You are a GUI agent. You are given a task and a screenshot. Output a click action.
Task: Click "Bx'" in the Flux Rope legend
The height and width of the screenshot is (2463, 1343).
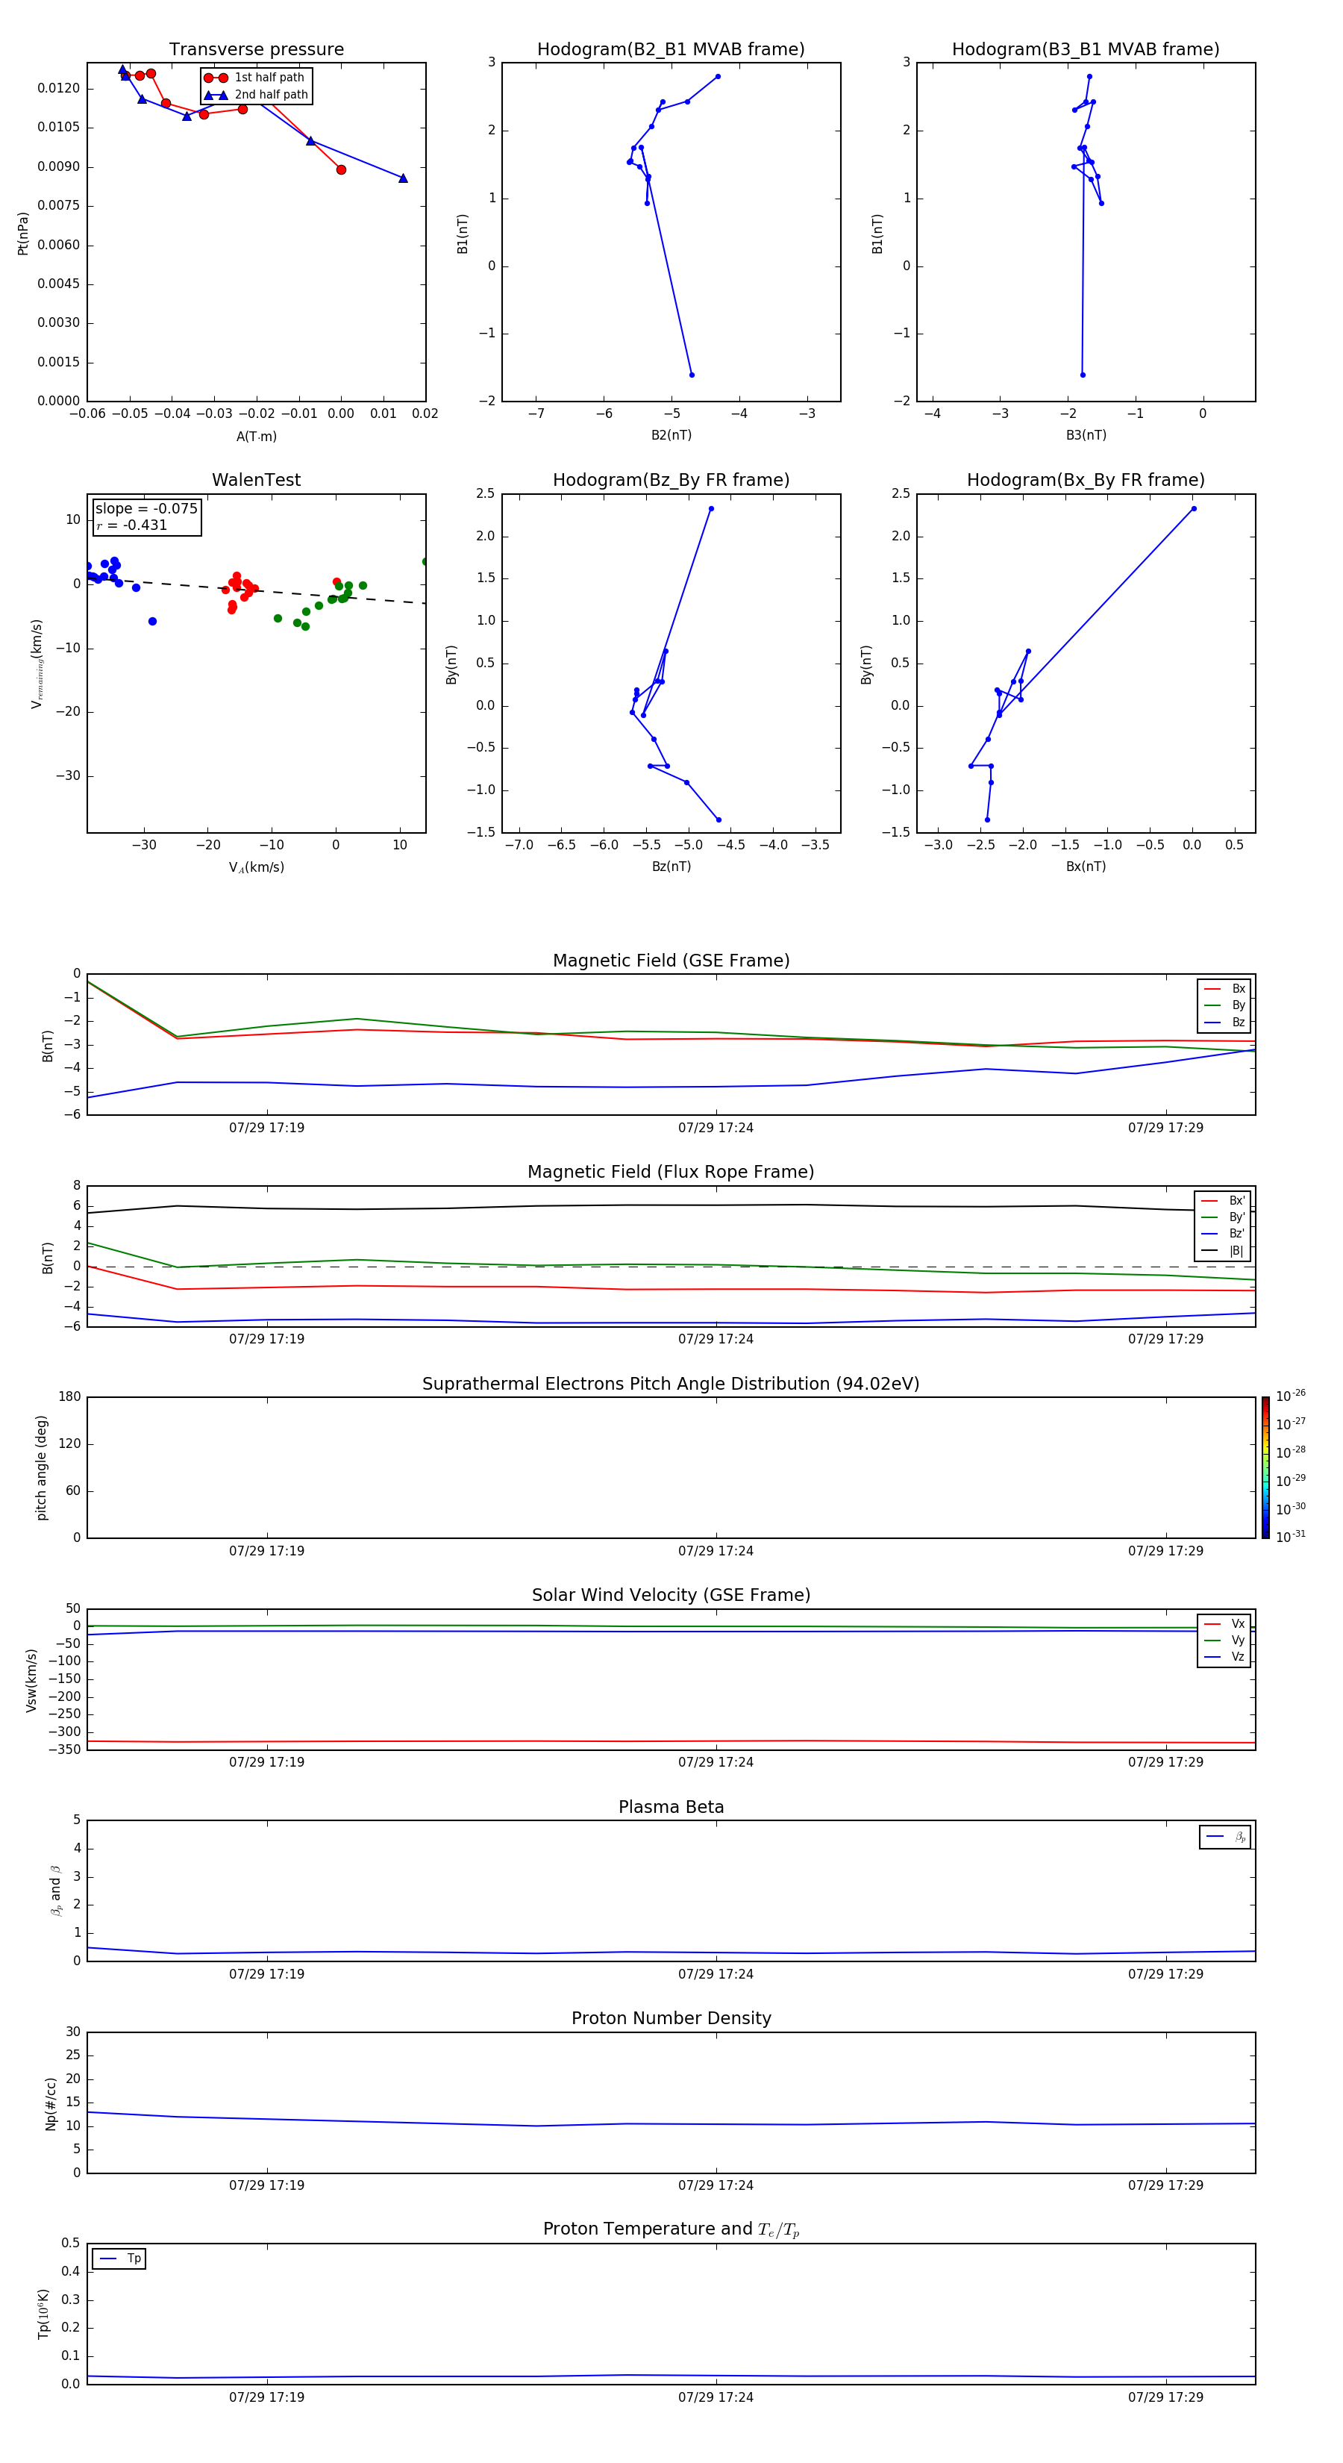(1237, 1201)
